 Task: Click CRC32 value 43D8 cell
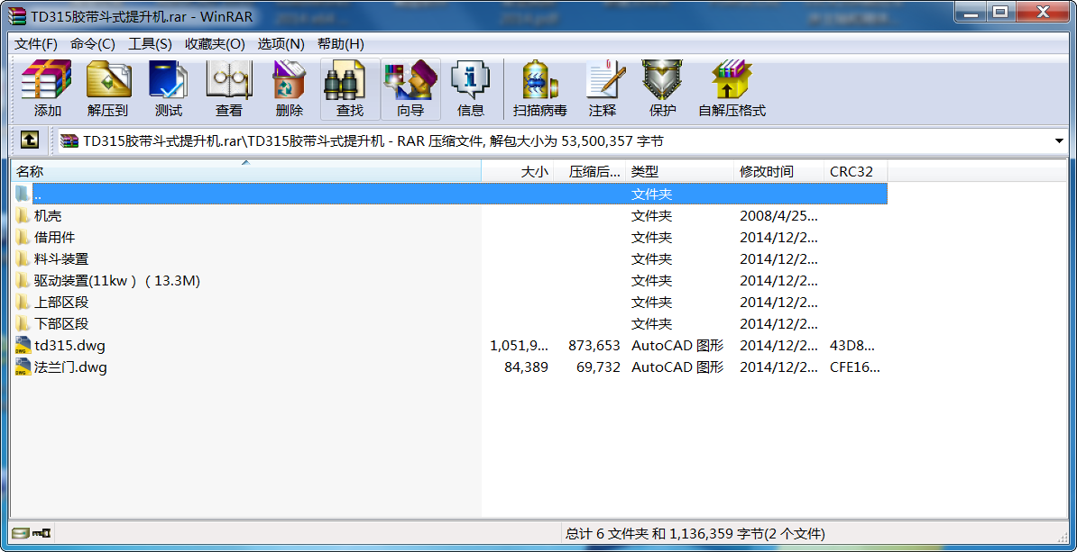click(852, 346)
